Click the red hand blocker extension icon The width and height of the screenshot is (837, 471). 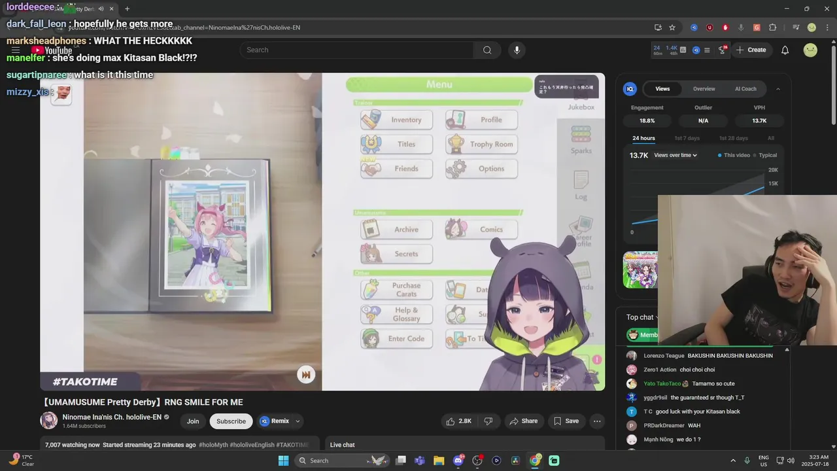point(725,27)
